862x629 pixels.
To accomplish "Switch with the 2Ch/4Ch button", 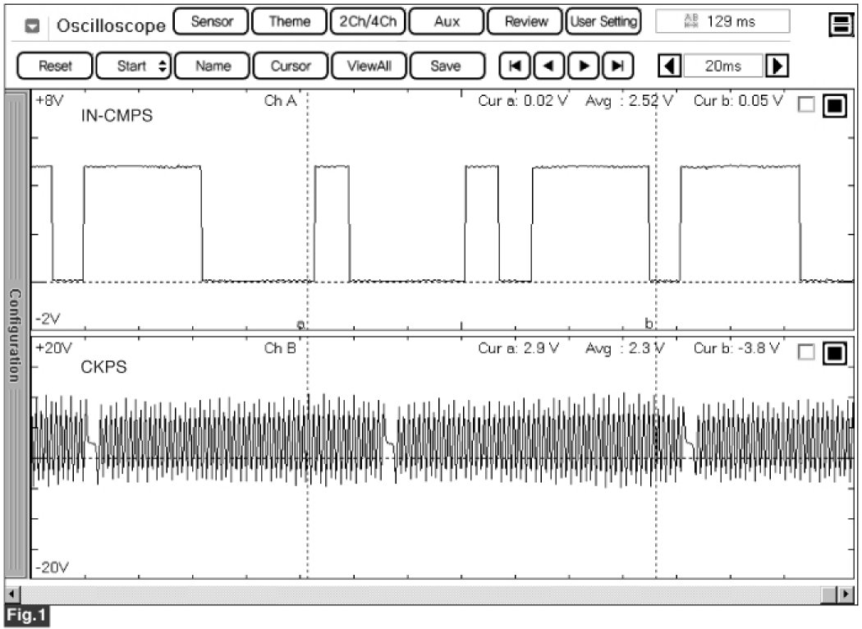I will coord(367,22).
